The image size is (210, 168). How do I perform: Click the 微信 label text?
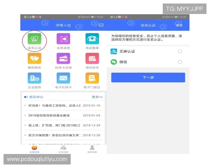point(123,62)
